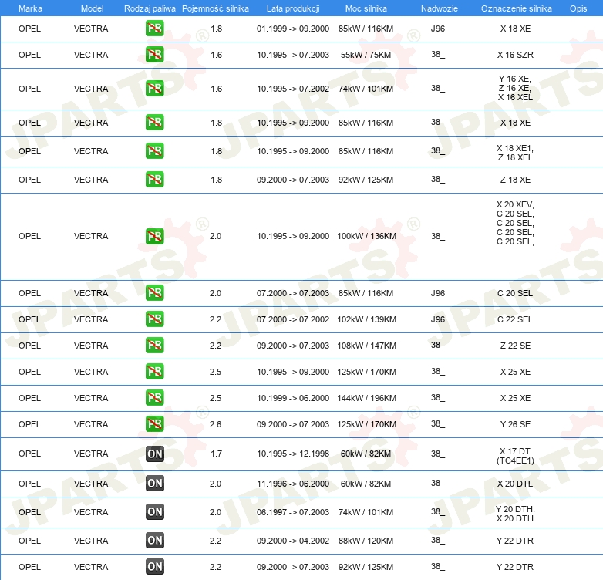Screen dimensions: 603x580
Task: Select the PB icon in the Z 22 SE row
Action: [154, 346]
